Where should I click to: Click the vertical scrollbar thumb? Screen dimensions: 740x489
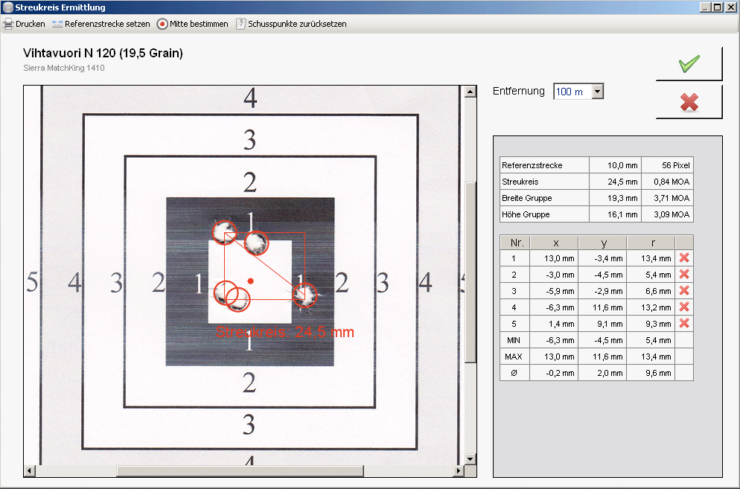(470, 272)
